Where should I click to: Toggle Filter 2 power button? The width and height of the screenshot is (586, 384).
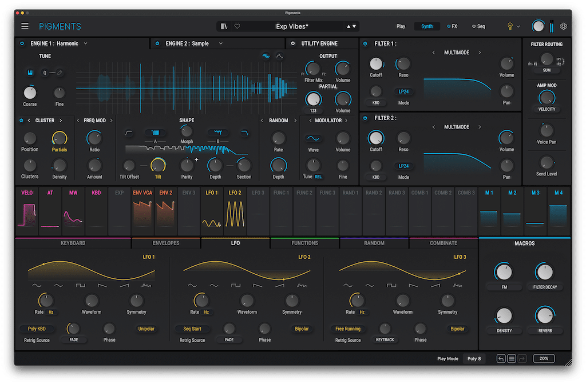[x=365, y=118]
